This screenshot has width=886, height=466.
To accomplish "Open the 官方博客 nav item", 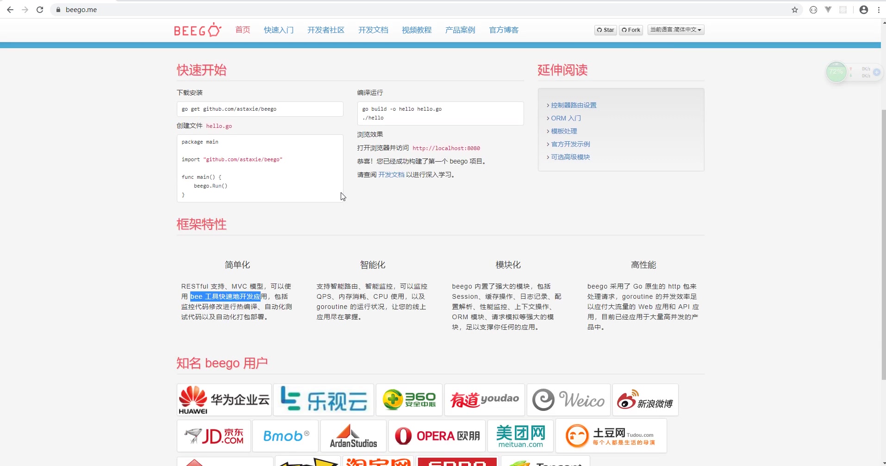I will coord(504,30).
